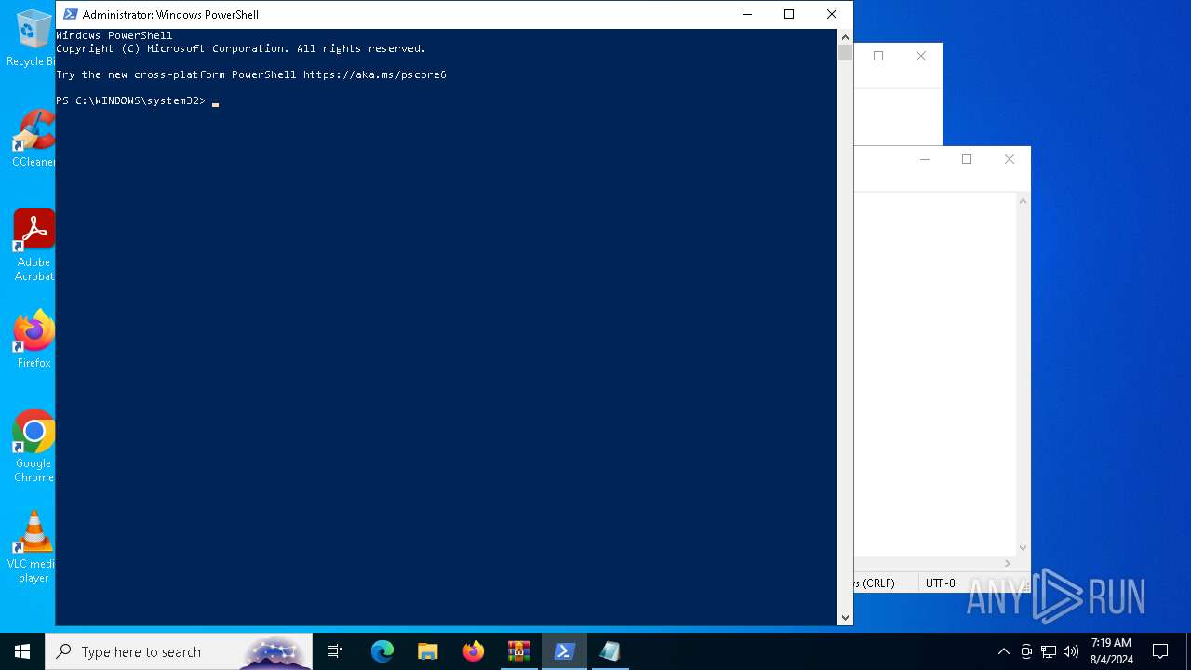Close the PowerShell window
Screen dimensions: 1191x670
[832, 14]
